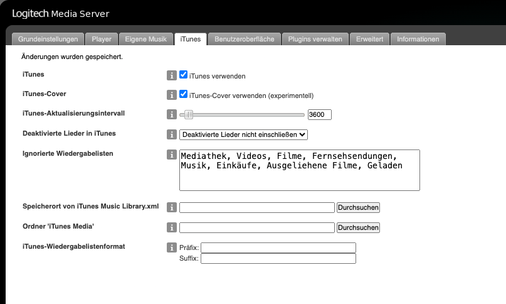Click the Präfix input field
This screenshot has width=506, height=304.
278,247
